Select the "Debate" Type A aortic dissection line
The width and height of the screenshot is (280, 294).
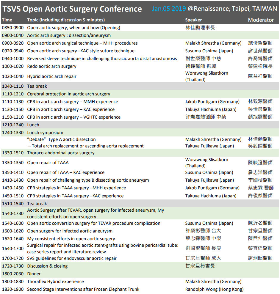[61, 139]
